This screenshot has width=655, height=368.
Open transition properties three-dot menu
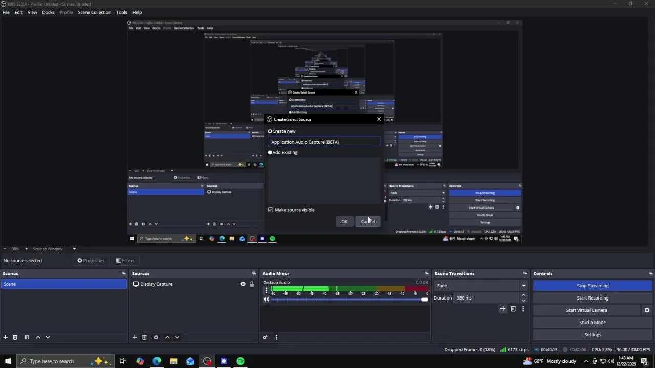click(x=523, y=309)
